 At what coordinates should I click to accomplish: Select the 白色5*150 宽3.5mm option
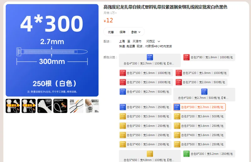(145, 116)
